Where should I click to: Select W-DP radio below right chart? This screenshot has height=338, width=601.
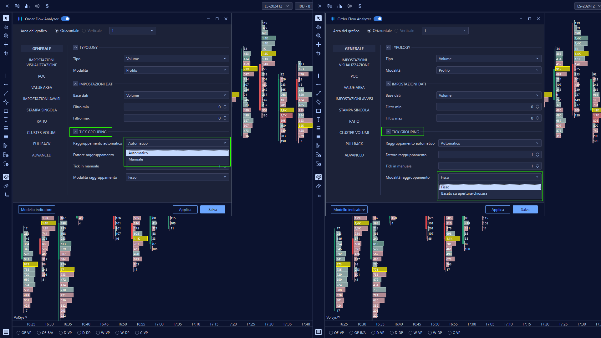[x=430, y=333]
